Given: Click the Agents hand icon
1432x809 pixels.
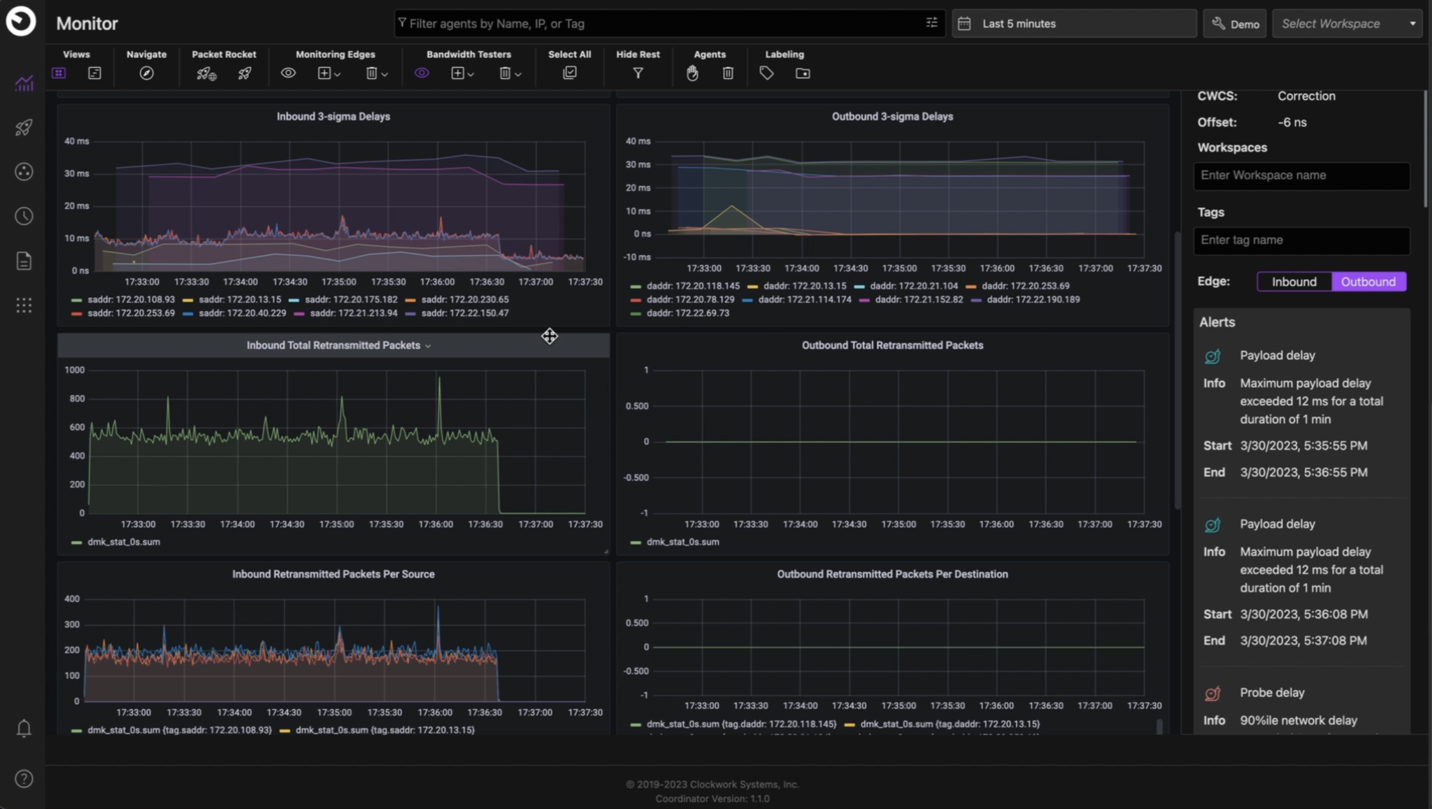Looking at the screenshot, I should (x=692, y=73).
